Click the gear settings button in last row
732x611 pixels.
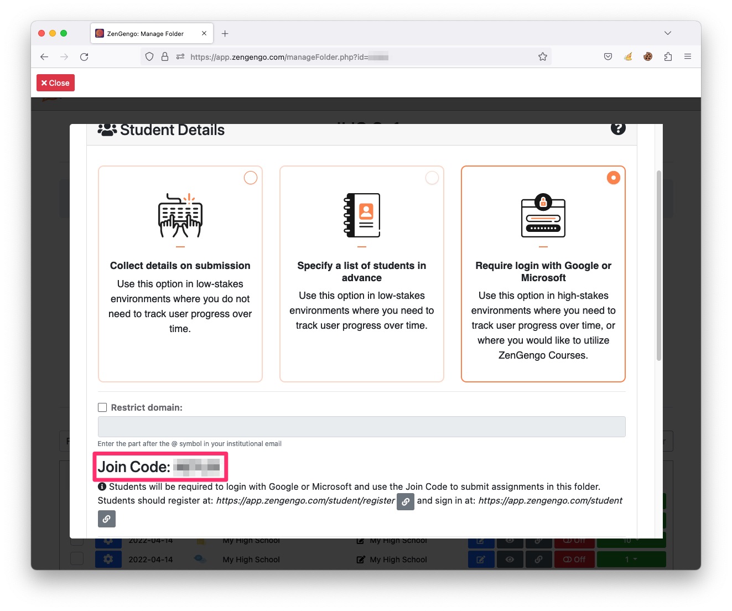[x=108, y=559]
